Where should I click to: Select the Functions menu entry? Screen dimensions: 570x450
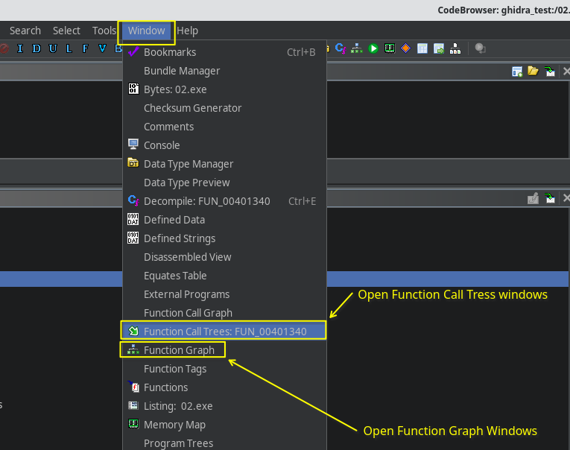(x=224, y=387)
